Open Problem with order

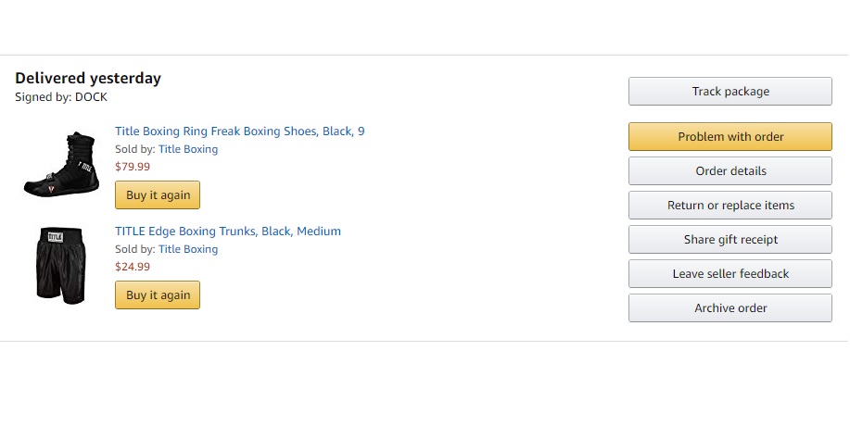[x=730, y=137]
